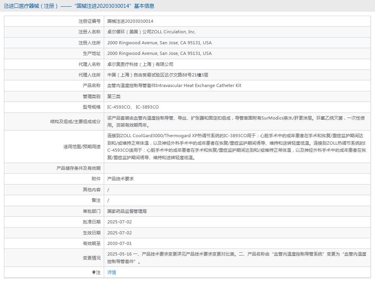Image resolution: width=375 pixels, height=281 pixels.
Task: Click the document icon before 进口医疗器械 title
Action: 6,6
